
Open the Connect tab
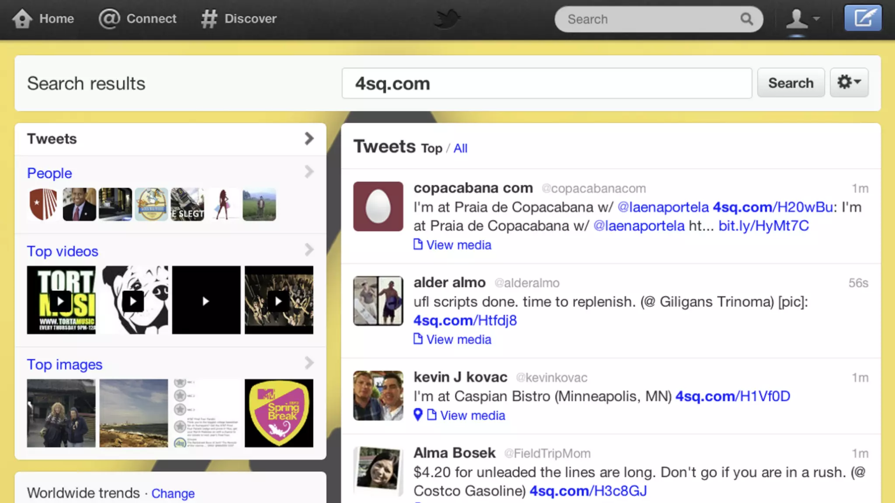tap(138, 19)
